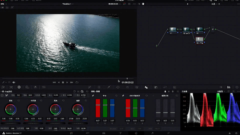Screen dimensions: 240x135
Task: Open Timeline 1 dropdown
Action: [x=68, y=4]
